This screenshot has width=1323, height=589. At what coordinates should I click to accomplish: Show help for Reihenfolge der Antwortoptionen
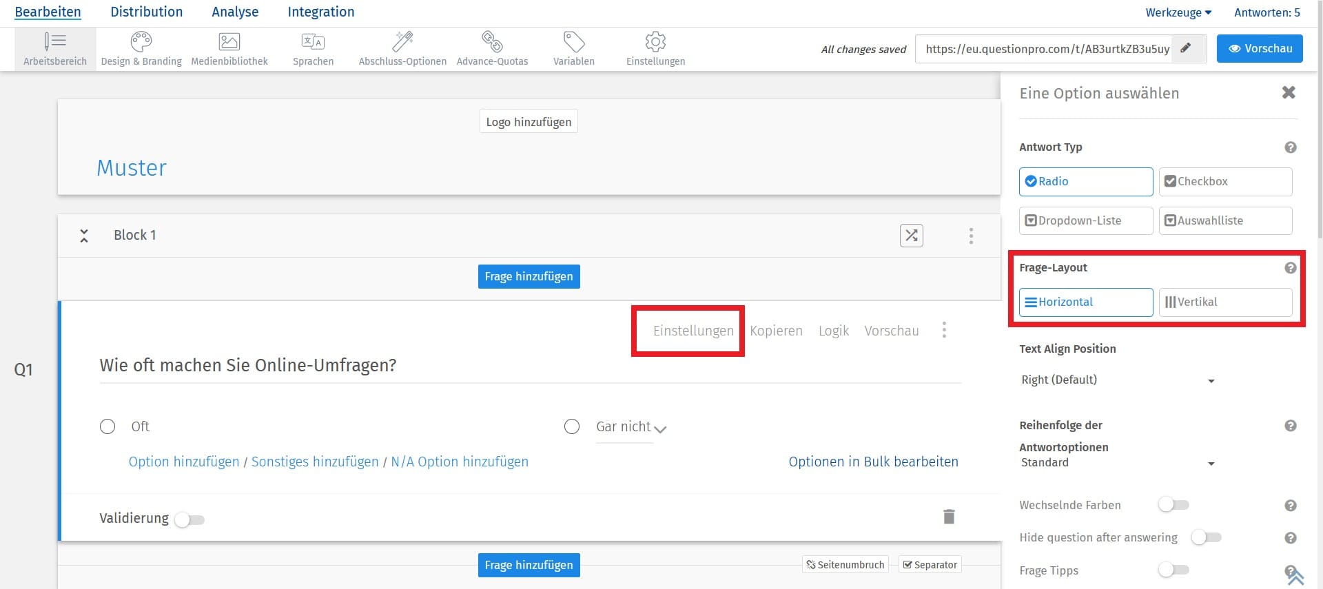tap(1291, 426)
